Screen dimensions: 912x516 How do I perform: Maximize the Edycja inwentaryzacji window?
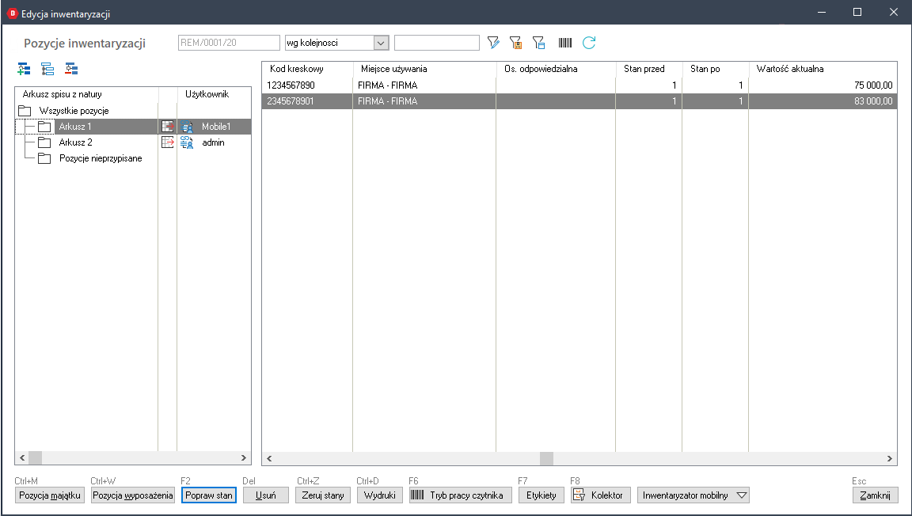[x=857, y=12]
